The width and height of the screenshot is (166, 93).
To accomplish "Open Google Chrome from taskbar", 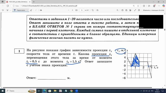I will [71, 91].
